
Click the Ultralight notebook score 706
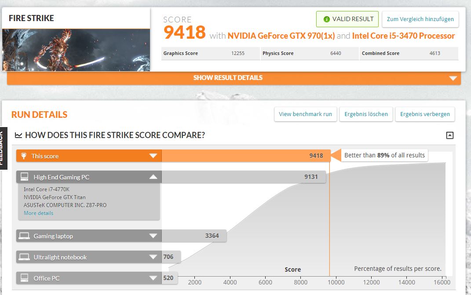[x=168, y=257]
